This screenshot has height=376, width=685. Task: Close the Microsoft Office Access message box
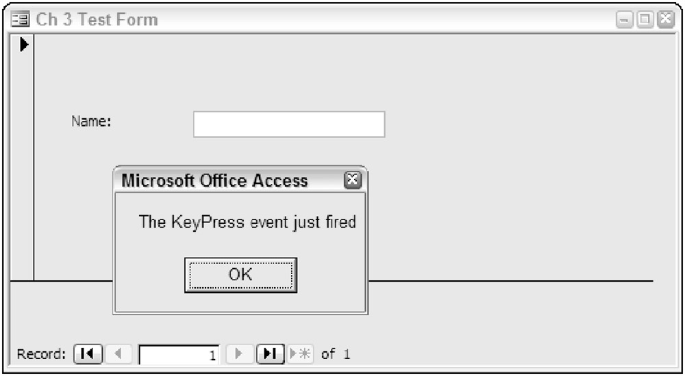(352, 180)
